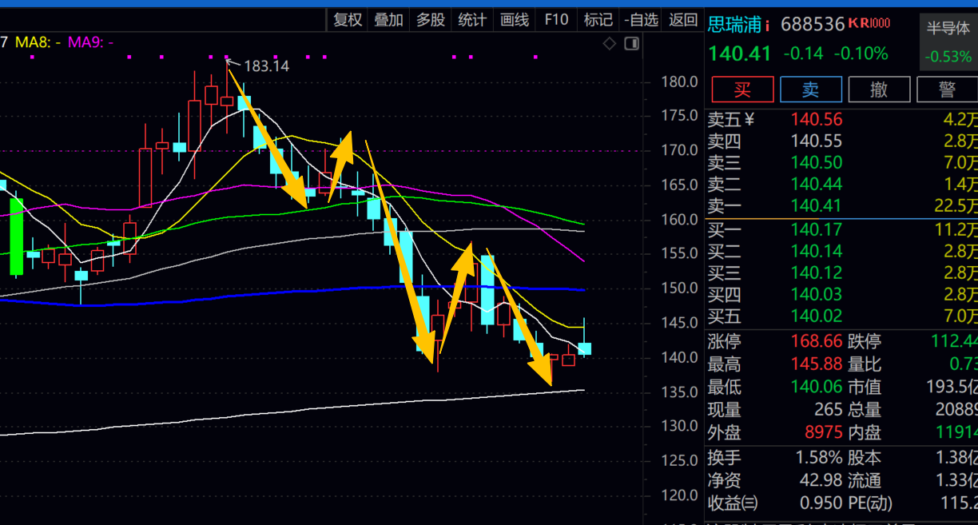Click 返回 to go back
Screen dimensions: 978x525
[683, 20]
